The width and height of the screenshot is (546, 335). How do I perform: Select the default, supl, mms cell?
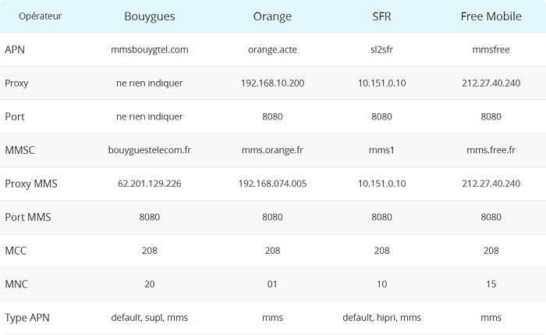pos(150,318)
